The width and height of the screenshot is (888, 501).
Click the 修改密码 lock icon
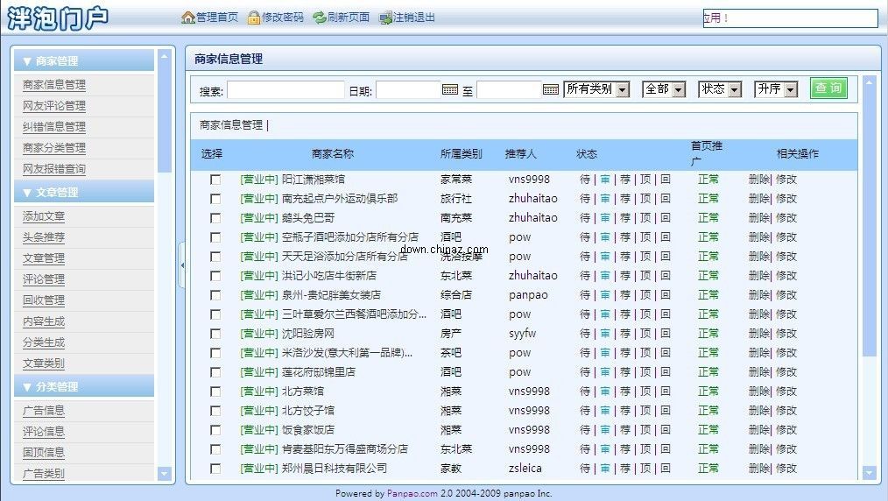(254, 18)
